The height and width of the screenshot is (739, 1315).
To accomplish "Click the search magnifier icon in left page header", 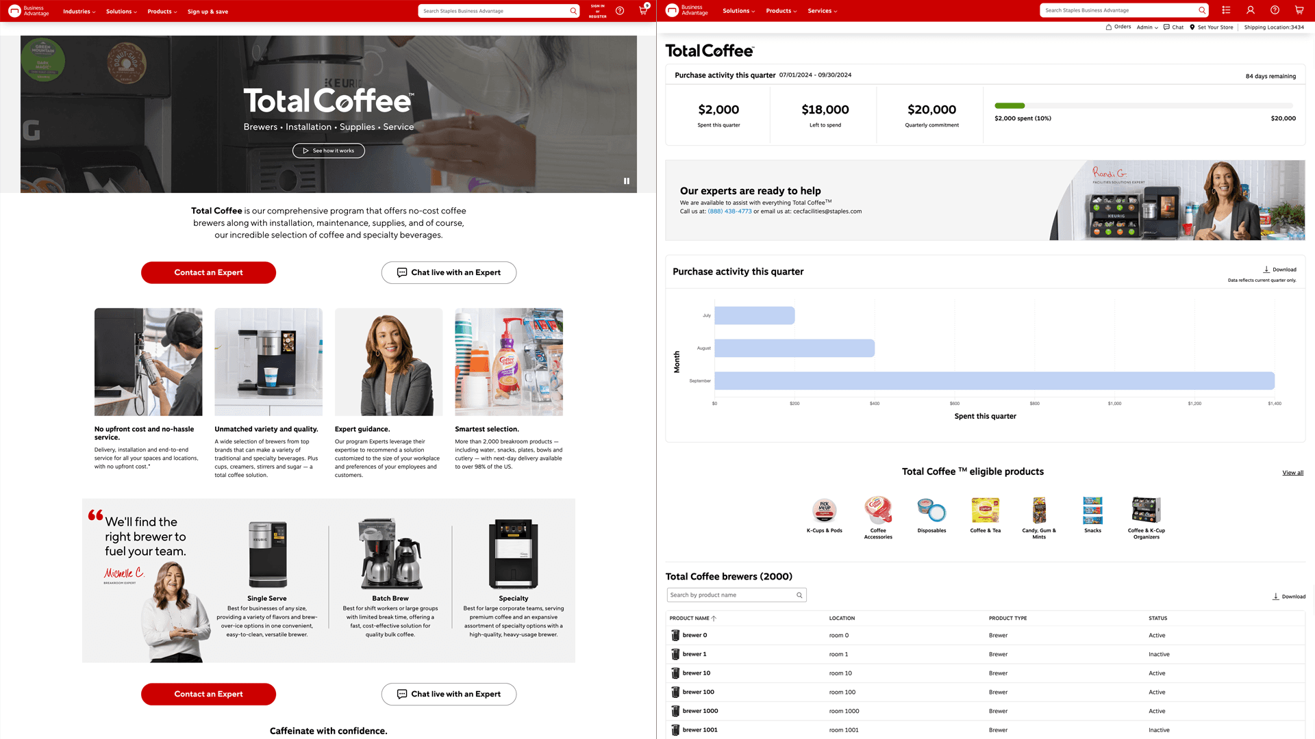I will (573, 11).
